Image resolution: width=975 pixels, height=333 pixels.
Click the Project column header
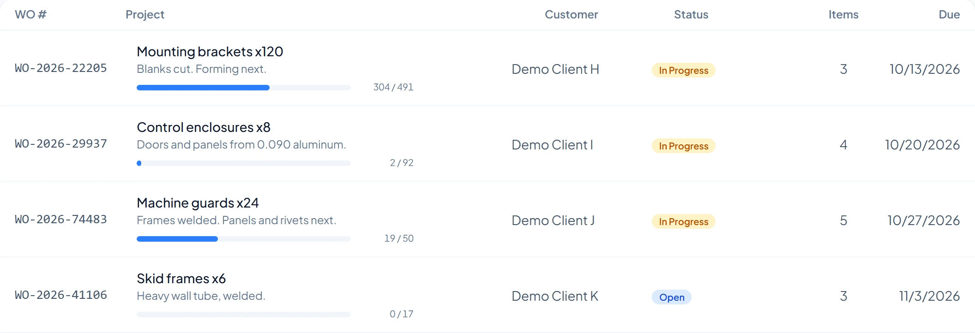pos(145,15)
